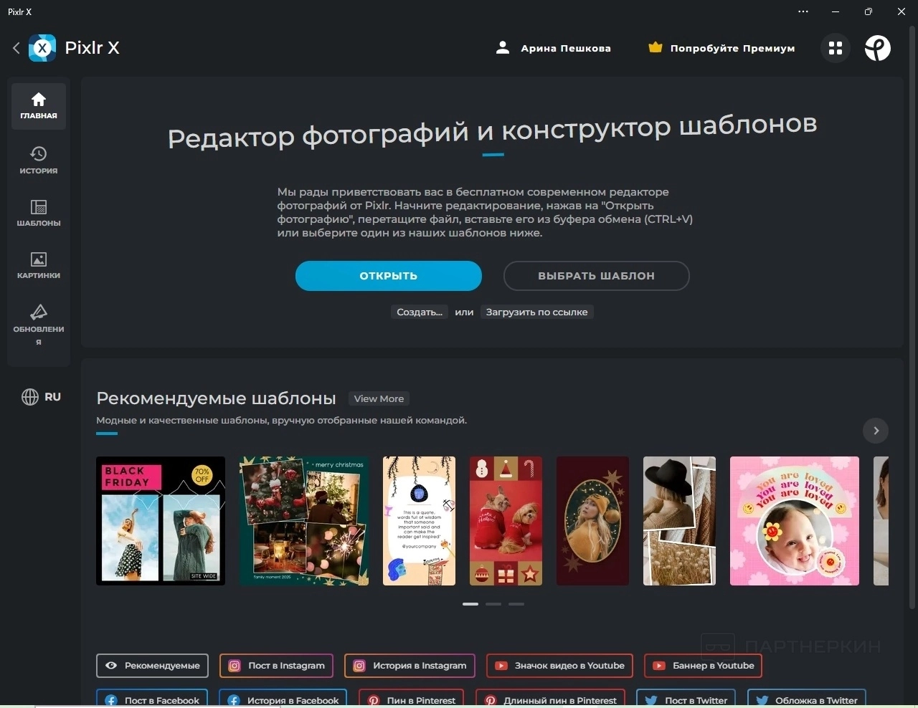Open the История section in sidebar
918x708 pixels.
(39, 161)
